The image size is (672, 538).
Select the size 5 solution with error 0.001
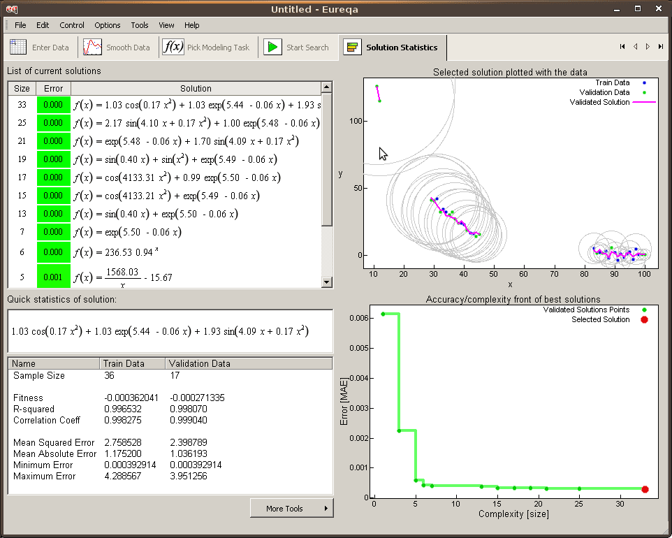[x=165, y=276]
